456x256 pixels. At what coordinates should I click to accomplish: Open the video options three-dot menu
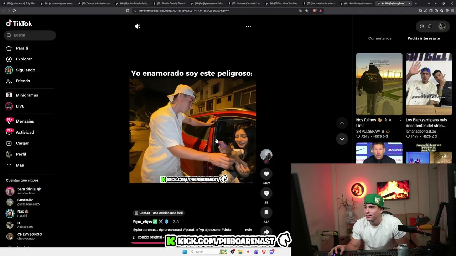(x=248, y=26)
